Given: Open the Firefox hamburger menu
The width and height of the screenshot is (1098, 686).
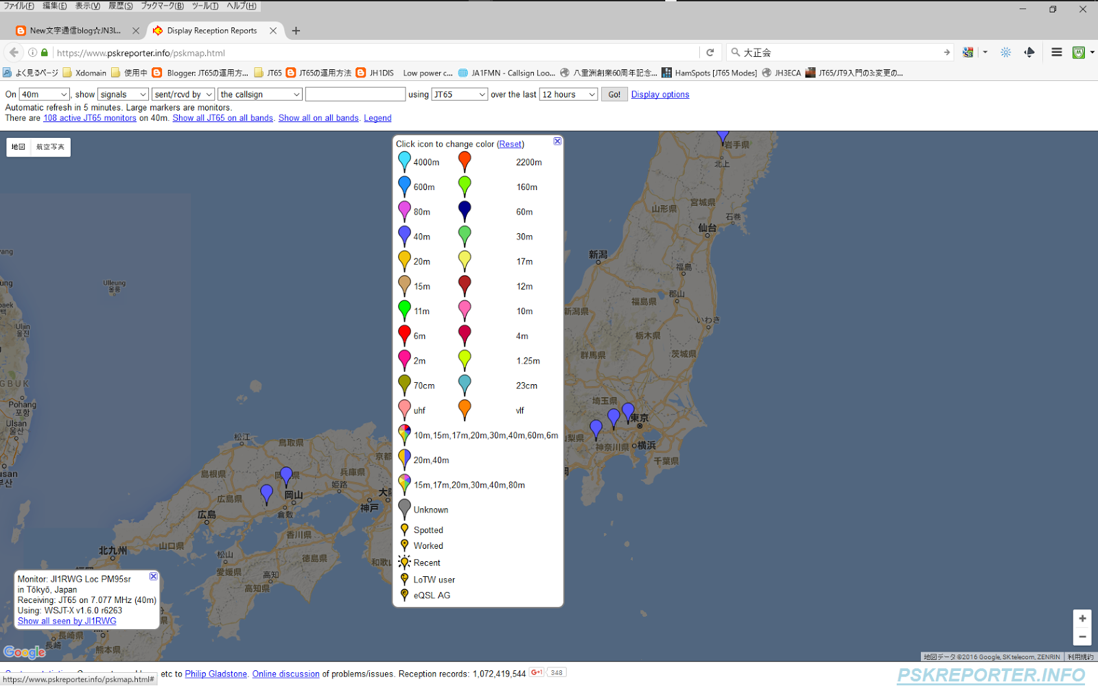Looking at the screenshot, I should tap(1057, 52).
